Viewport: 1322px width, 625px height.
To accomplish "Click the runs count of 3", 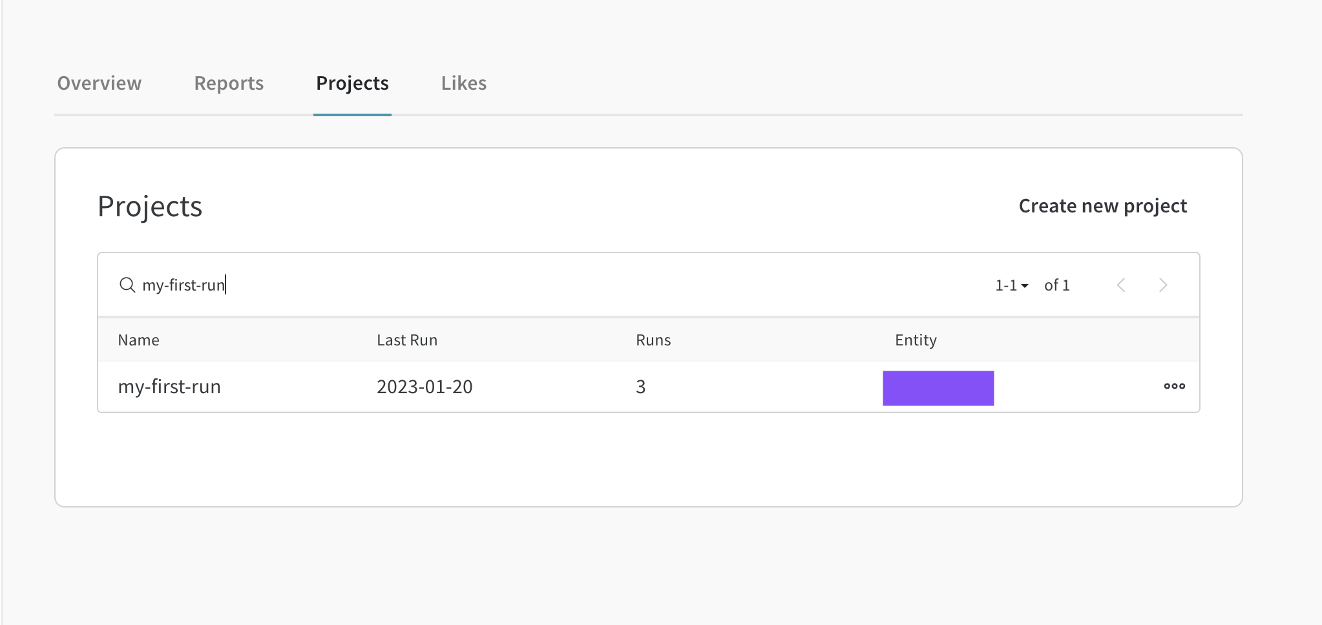I will coord(640,387).
